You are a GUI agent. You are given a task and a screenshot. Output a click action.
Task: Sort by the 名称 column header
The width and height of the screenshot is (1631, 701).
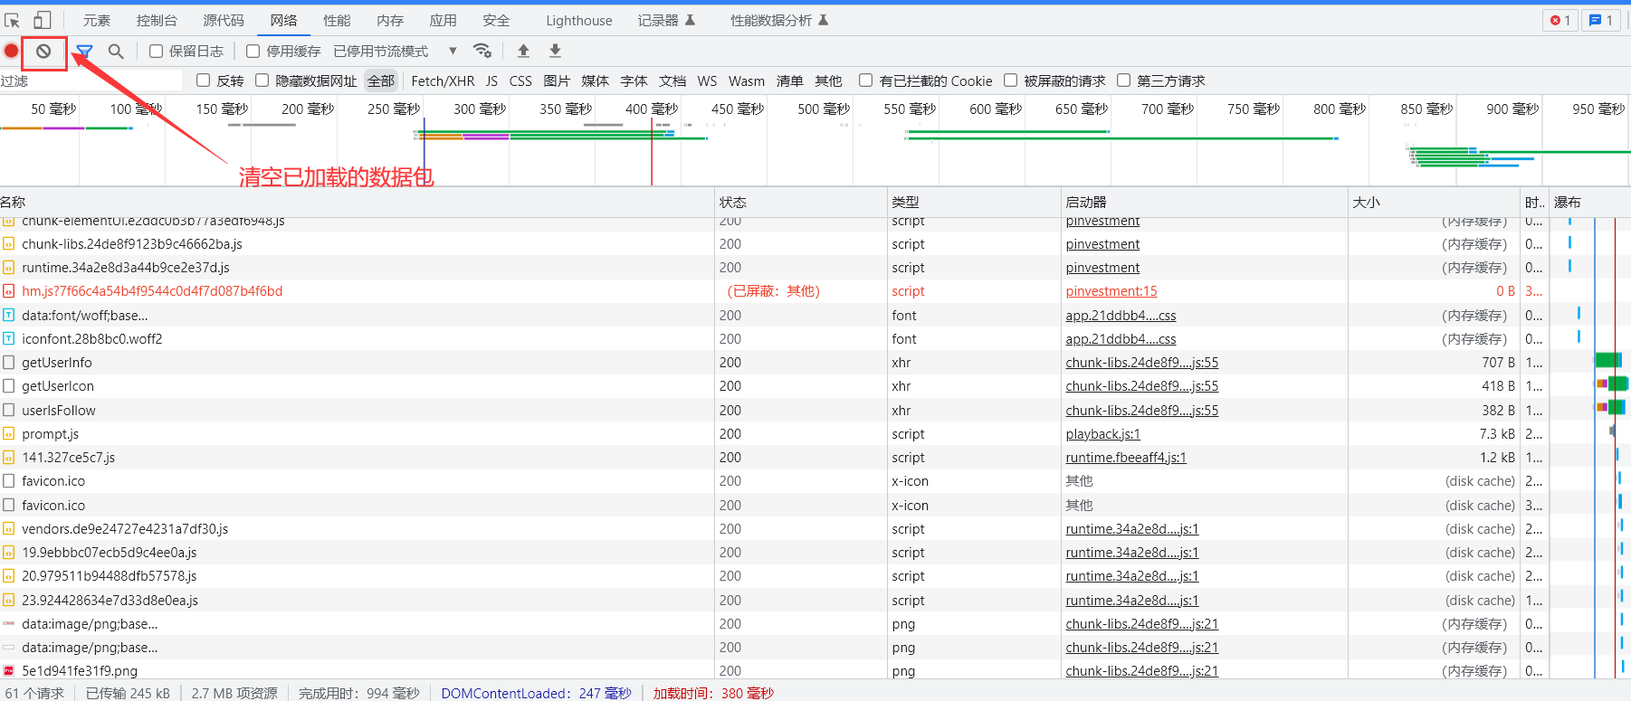(357, 202)
